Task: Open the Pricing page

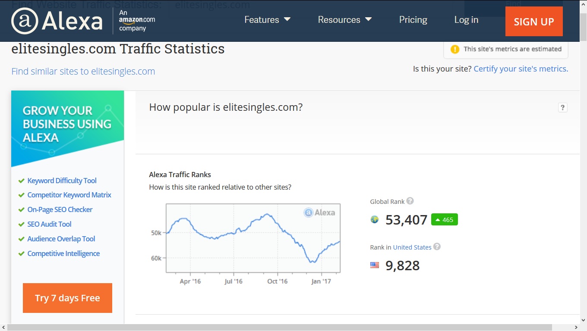Action: pos(413,20)
